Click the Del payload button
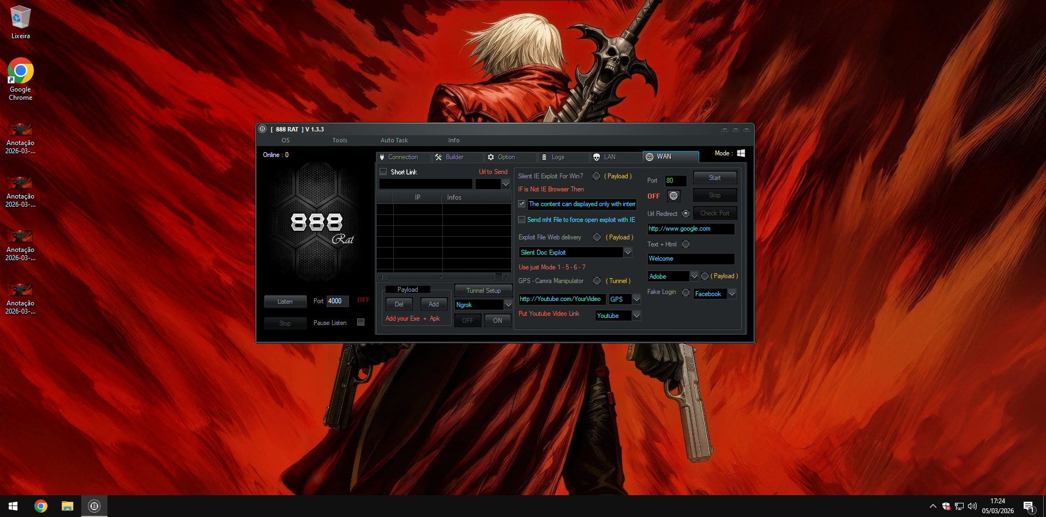Viewport: 1046px width, 517px height. [399, 304]
